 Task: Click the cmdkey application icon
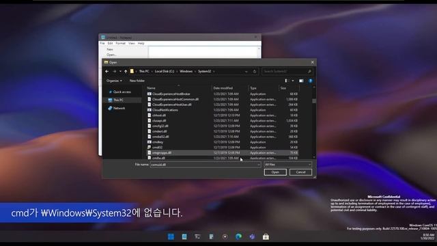pos(150,142)
